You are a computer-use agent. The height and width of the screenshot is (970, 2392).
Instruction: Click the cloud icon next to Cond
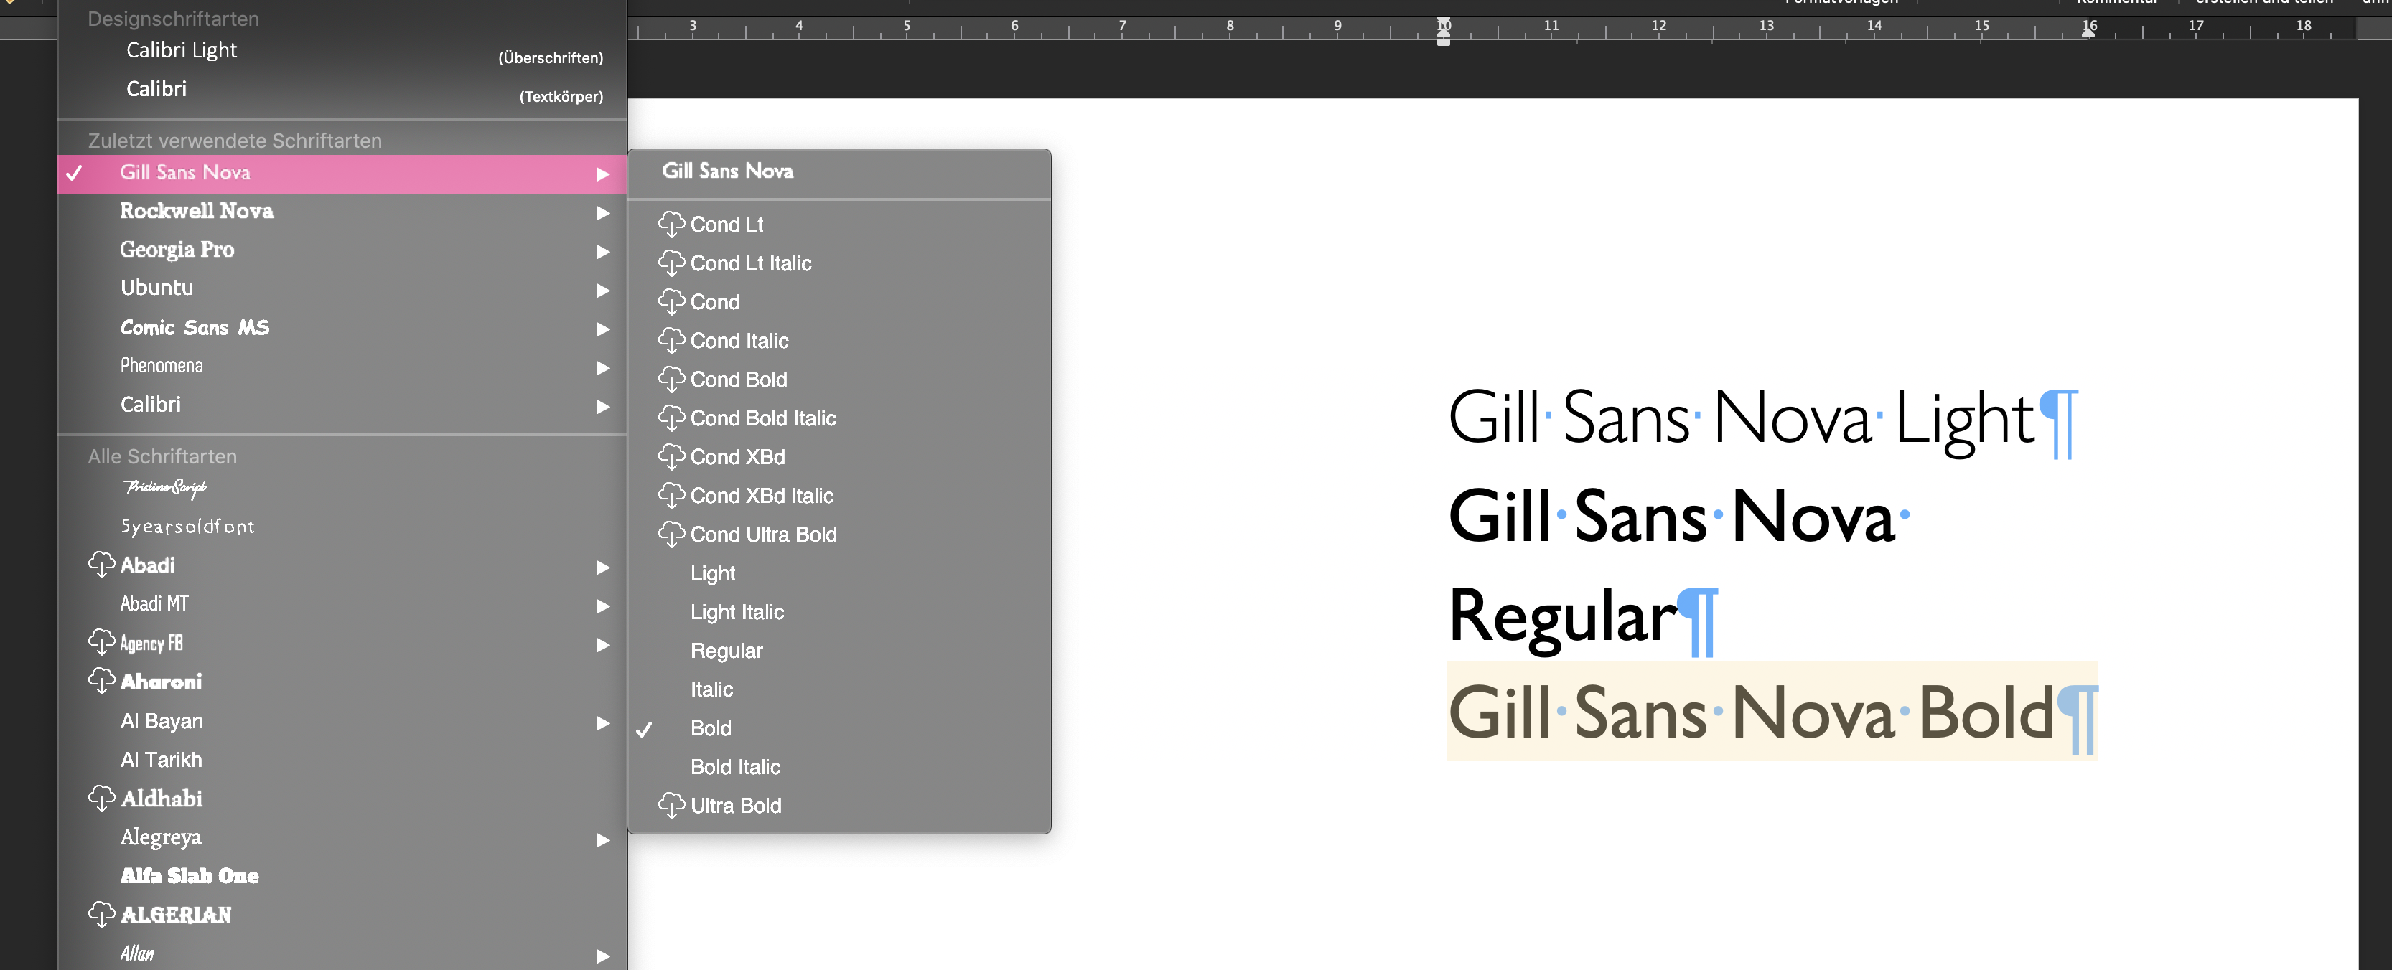[x=671, y=303]
